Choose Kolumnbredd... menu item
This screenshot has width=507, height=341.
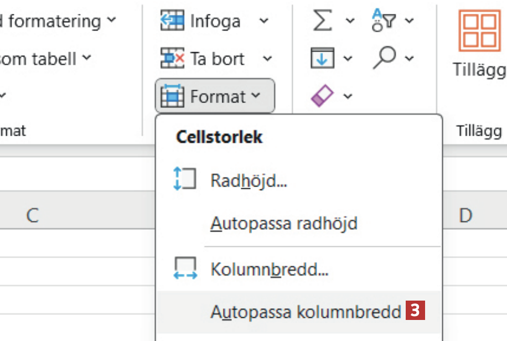click(x=270, y=270)
